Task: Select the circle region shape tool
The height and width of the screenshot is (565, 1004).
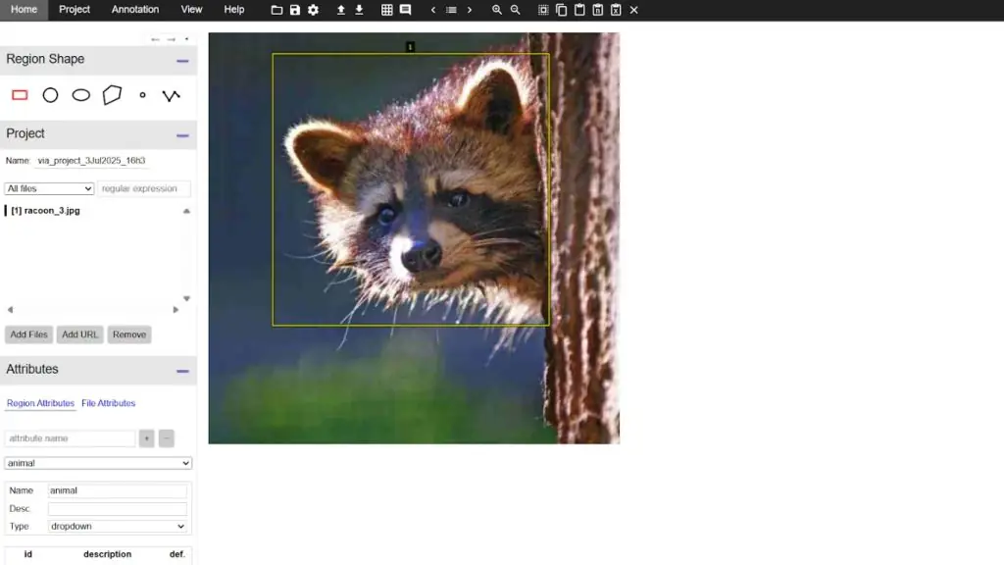Action: pyautogui.click(x=50, y=95)
